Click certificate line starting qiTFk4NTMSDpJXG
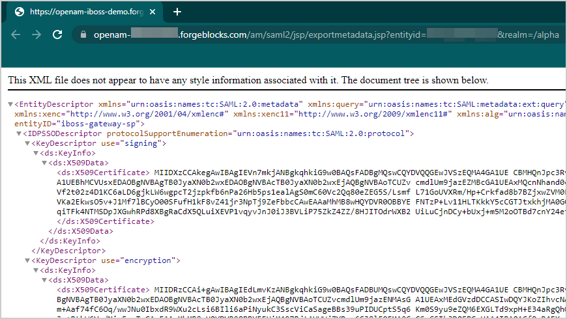 click(x=311, y=212)
